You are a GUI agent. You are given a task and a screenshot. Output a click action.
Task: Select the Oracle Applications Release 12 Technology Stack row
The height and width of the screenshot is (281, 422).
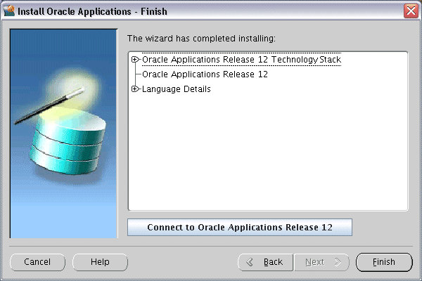(241, 60)
